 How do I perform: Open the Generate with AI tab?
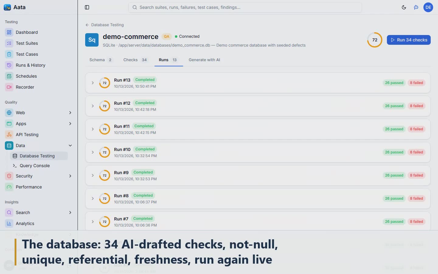tap(204, 60)
